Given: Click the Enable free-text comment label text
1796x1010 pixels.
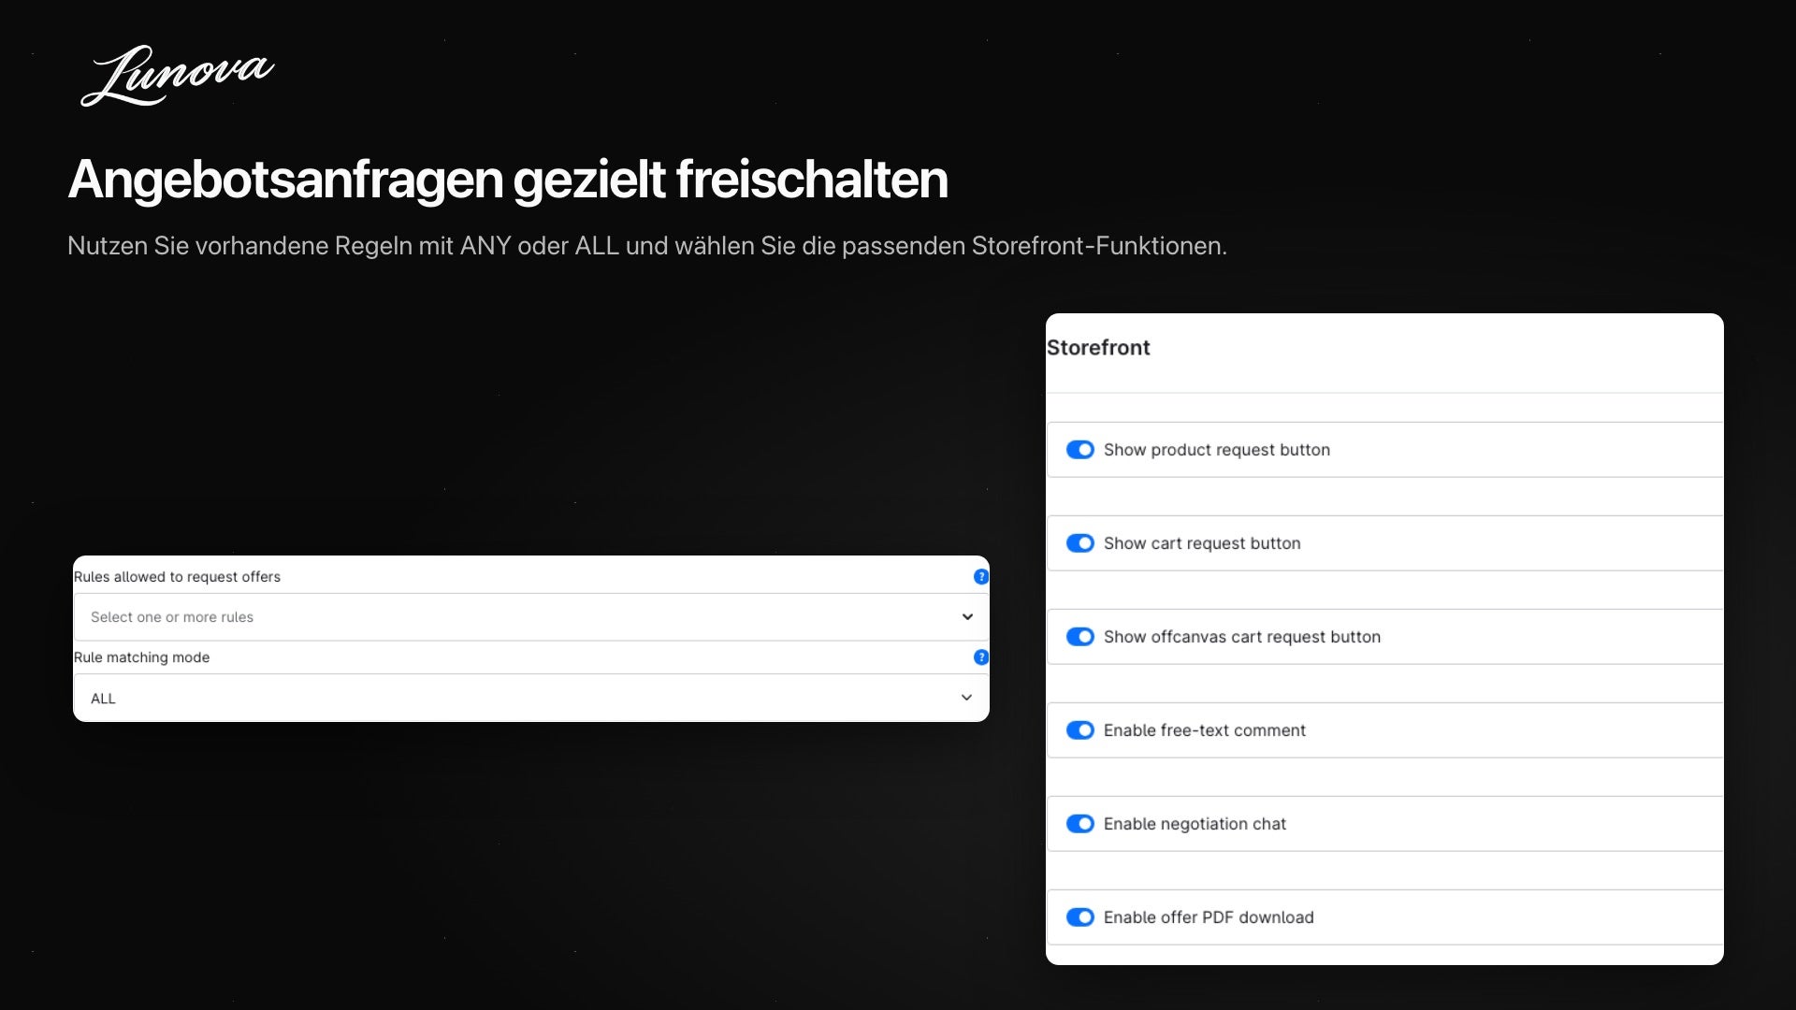Looking at the screenshot, I should [1205, 730].
